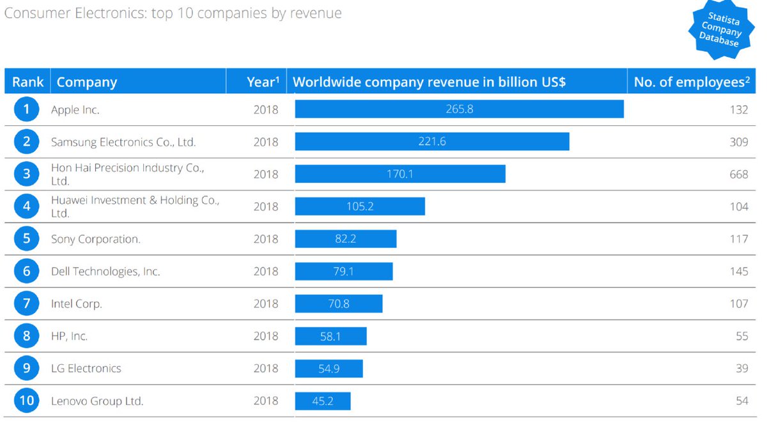Click the 2018 year in Samsung row
This screenshot has width=767, height=423.
[x=266, y=142]
